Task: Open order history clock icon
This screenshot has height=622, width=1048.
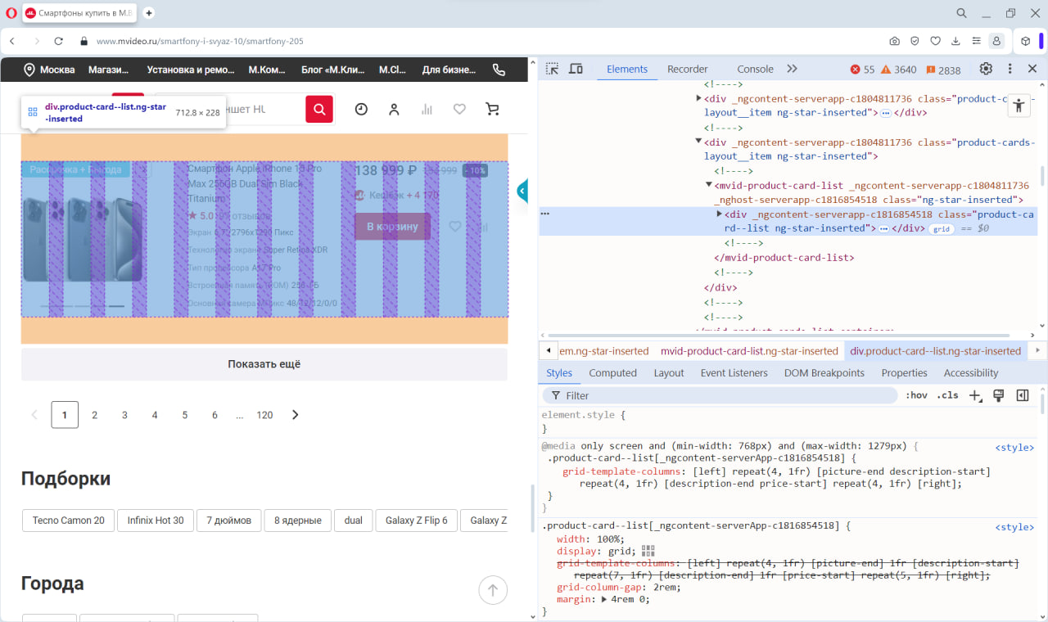Action: pyautogui.click(x=361, y=109)
